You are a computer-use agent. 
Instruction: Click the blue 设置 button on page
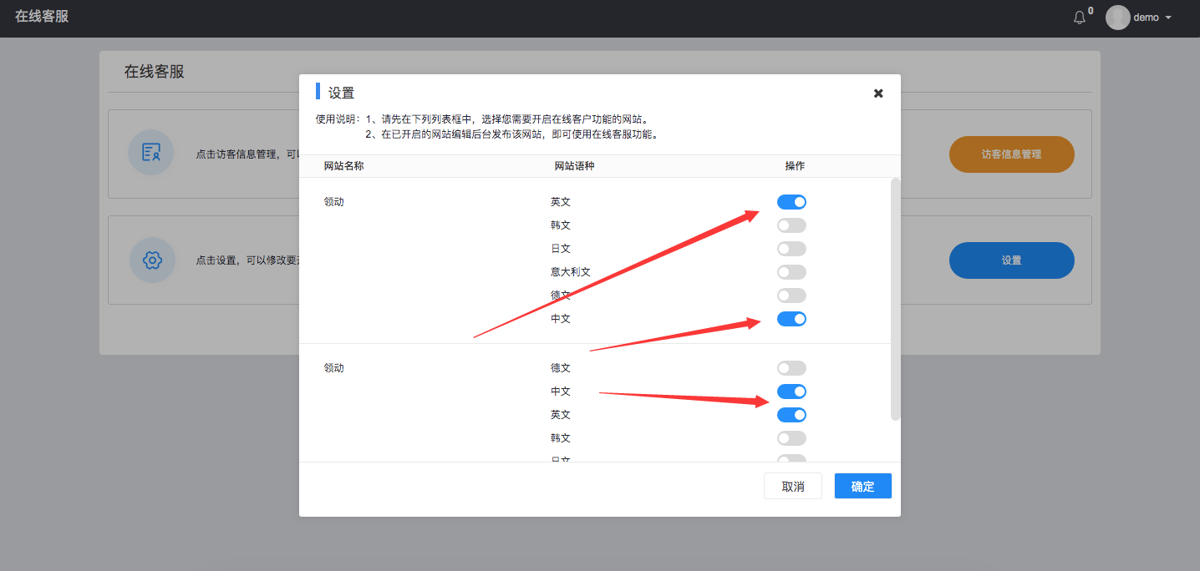coord(1011,260)
